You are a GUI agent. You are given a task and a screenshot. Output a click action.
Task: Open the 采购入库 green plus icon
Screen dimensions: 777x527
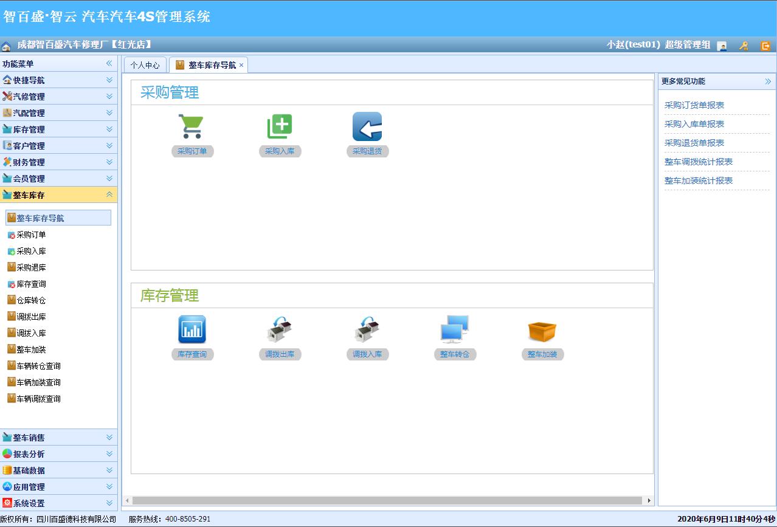click(x=280, y=126)
